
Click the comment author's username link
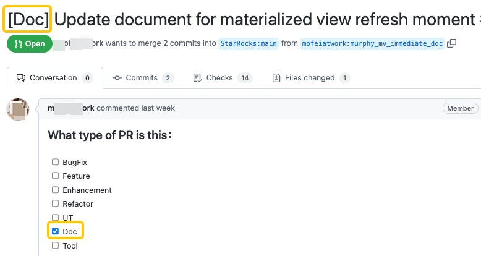(71, 108)
